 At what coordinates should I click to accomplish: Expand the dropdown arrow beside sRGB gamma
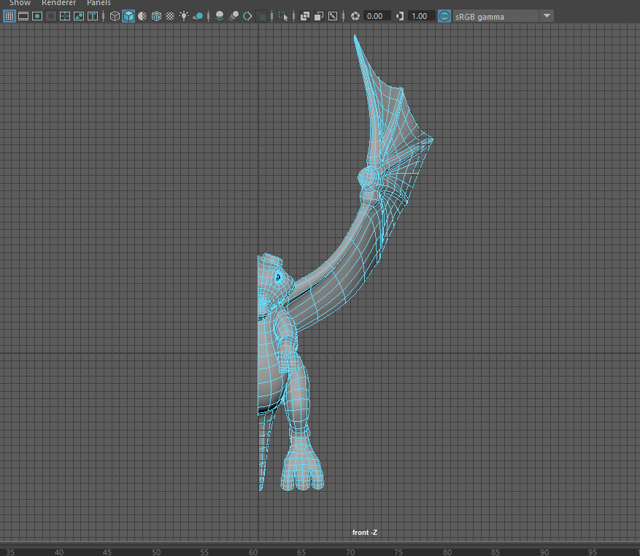(x=547, y=16)
